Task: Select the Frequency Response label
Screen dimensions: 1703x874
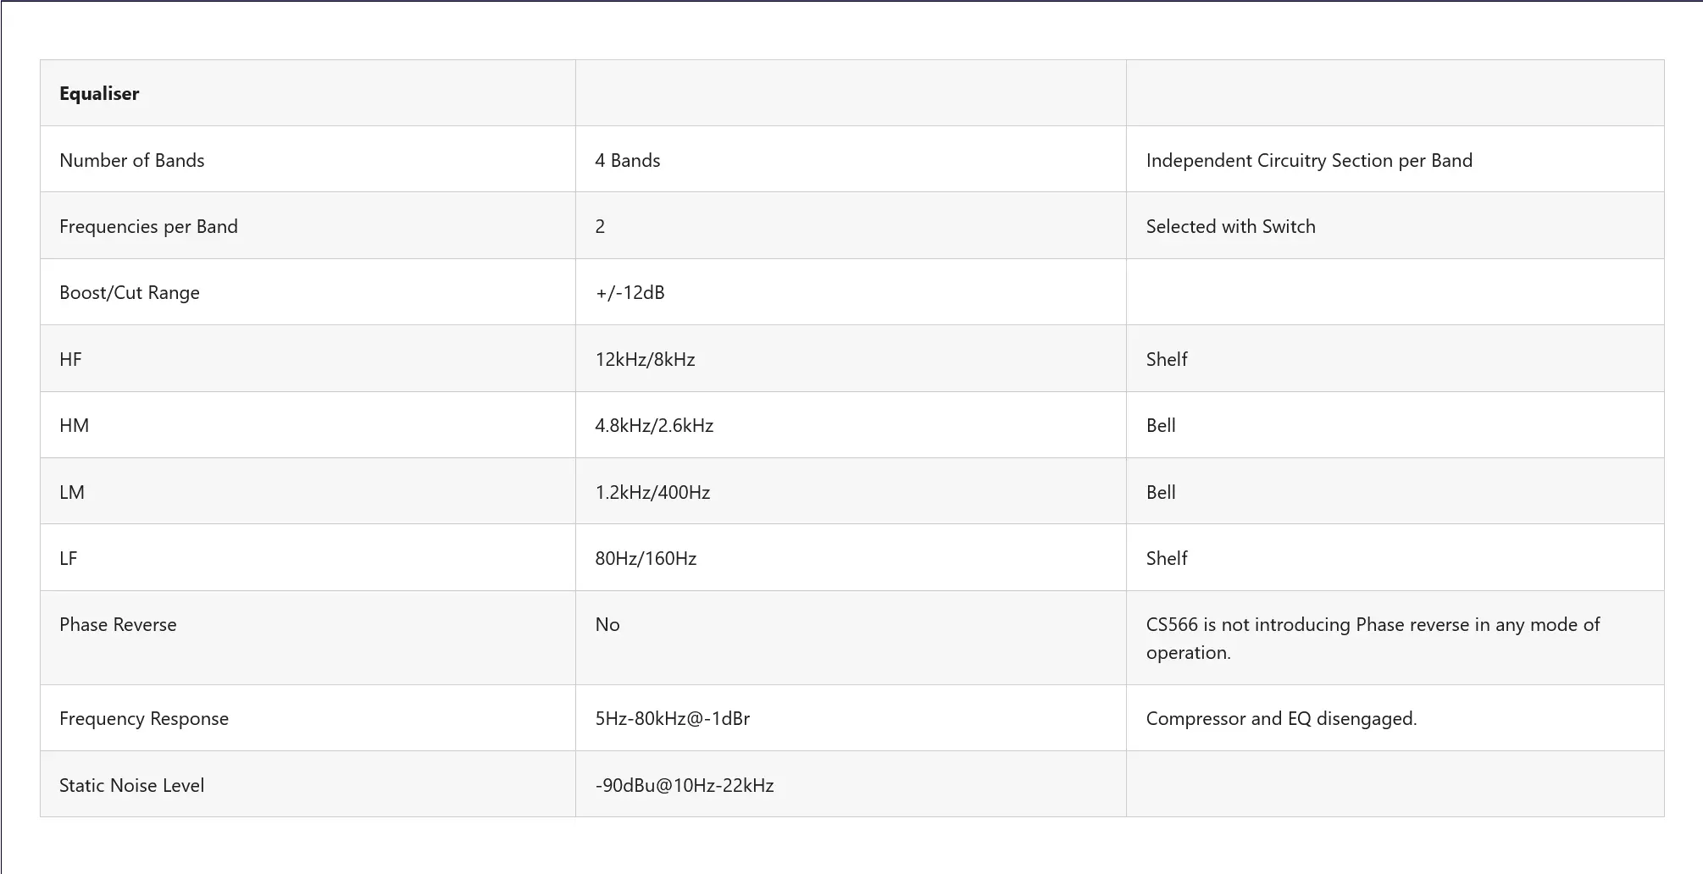Action: click(144, 719)
